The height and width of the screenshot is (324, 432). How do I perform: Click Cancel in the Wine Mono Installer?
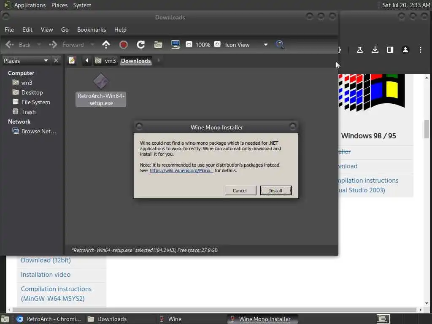coord(240,190)
